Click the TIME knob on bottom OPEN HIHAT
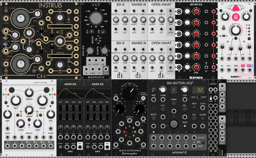This screenshot has height=158, width=256. pos(170,58)
